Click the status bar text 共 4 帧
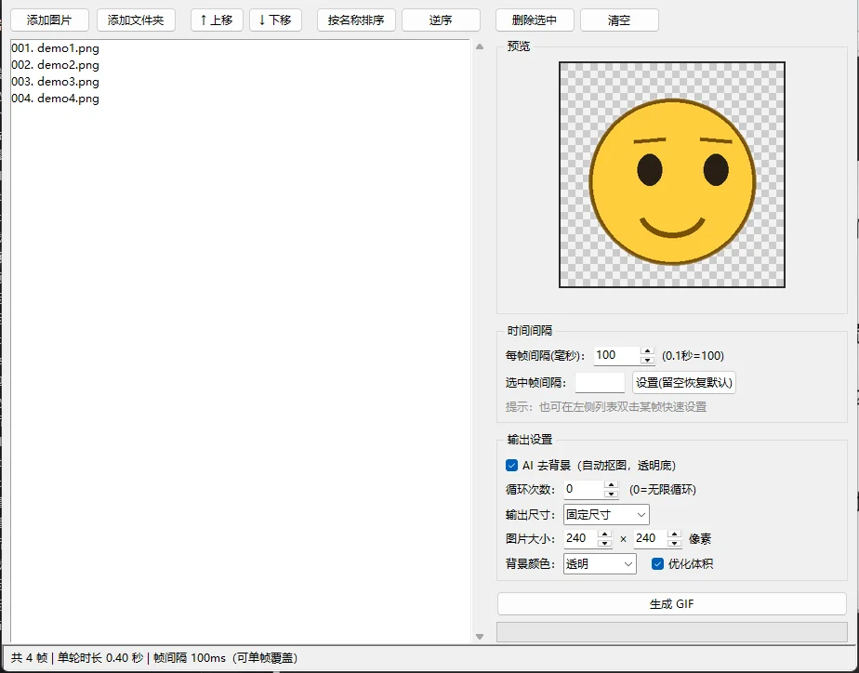 point(29,658)
